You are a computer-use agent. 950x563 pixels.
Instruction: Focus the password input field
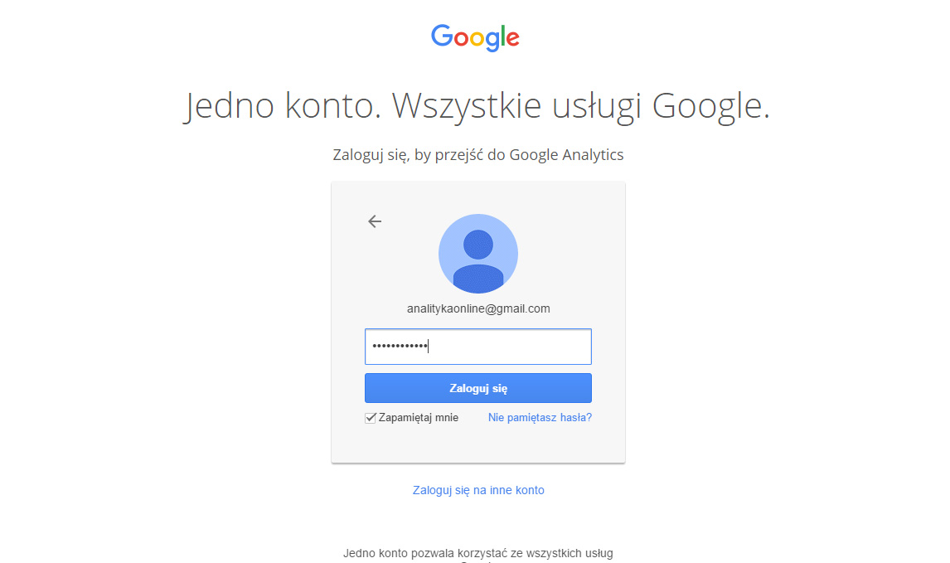point(478,347)
